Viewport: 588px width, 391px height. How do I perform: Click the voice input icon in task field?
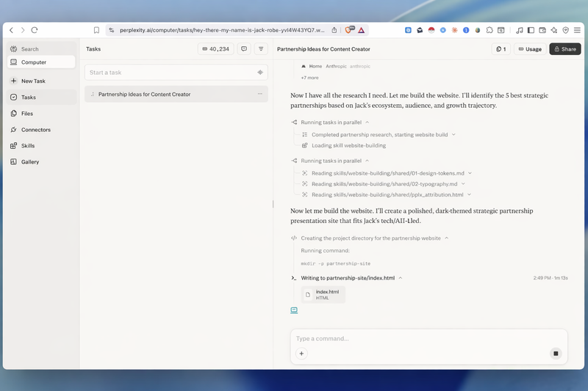[260, 73]
